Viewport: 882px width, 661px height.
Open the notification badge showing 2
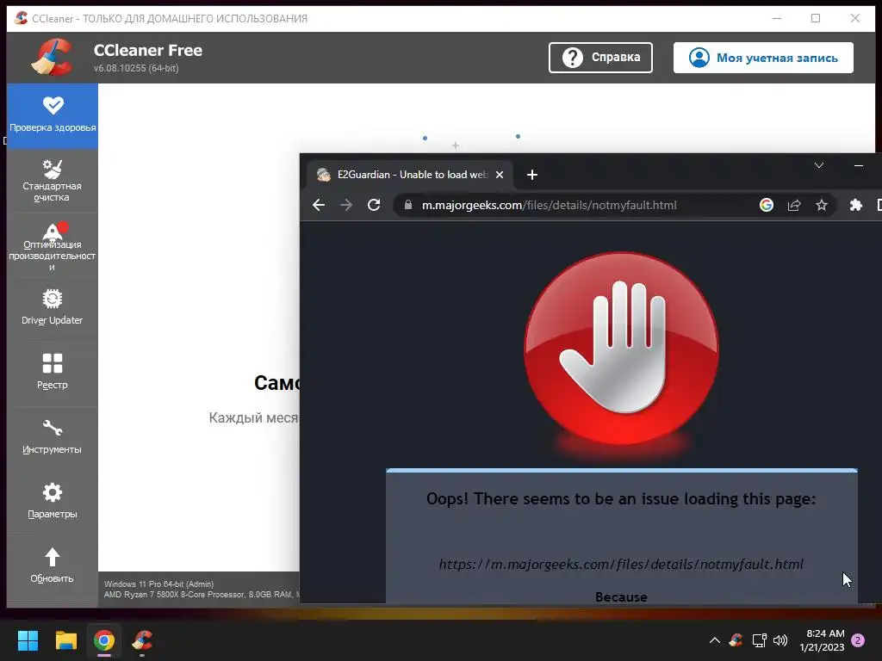click(858, 640)
